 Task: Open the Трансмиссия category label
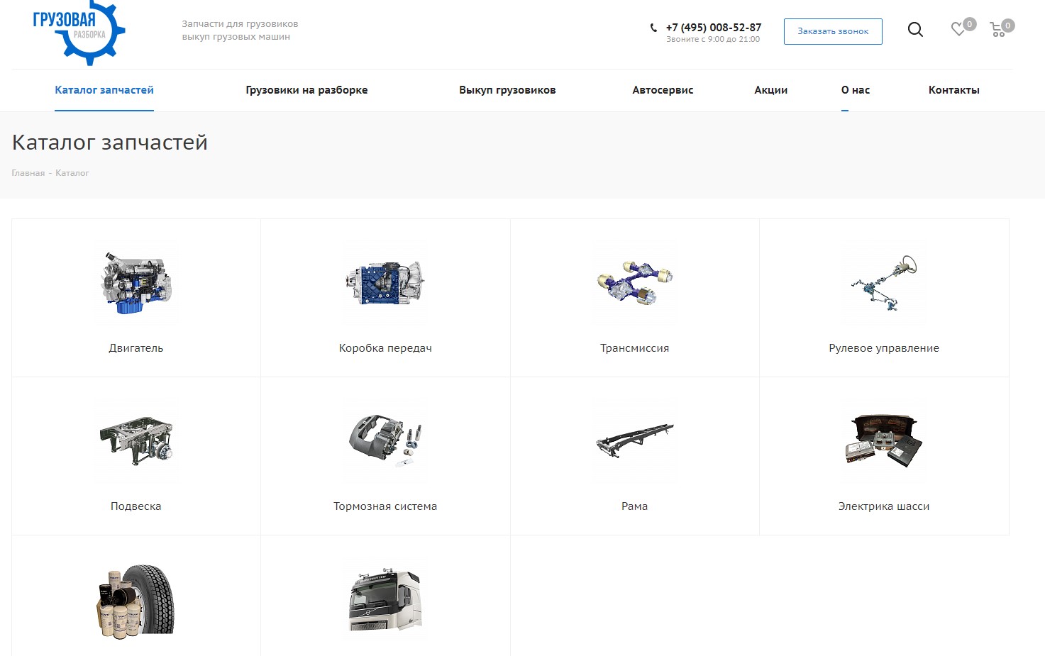(x=635, y=348)
